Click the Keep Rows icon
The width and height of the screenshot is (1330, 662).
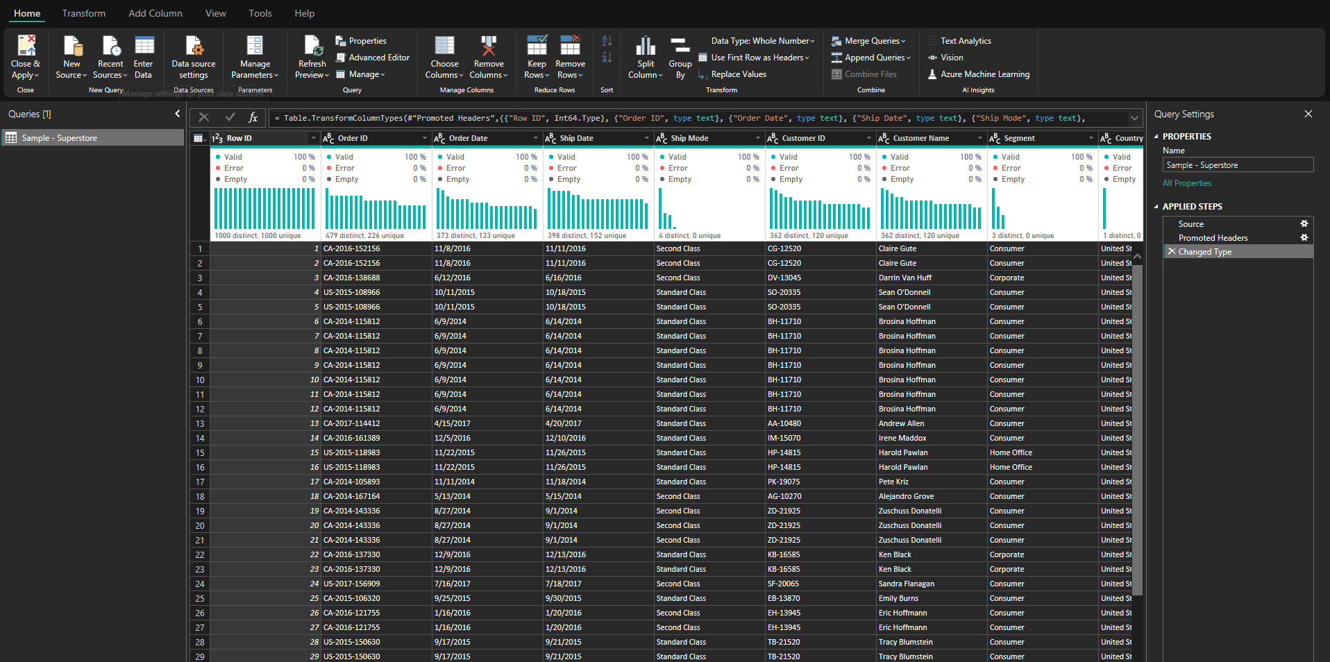(x=537, y=46)
